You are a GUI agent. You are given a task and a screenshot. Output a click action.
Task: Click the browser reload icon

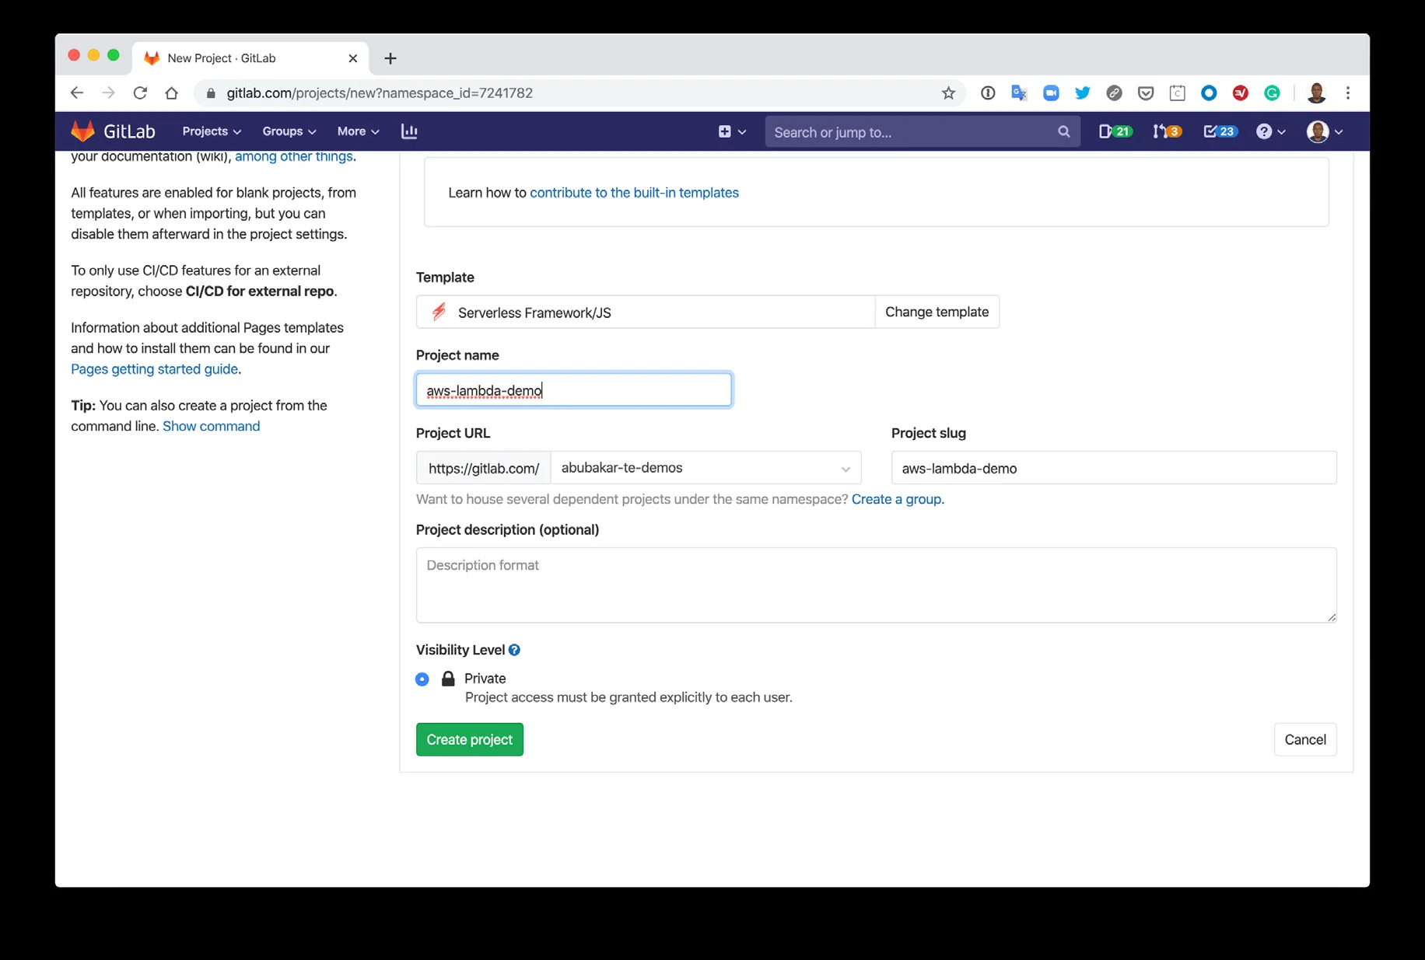(x=140, y=93)
